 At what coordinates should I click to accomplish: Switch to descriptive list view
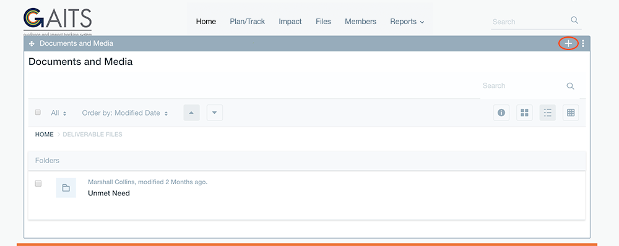pos(548,112)
